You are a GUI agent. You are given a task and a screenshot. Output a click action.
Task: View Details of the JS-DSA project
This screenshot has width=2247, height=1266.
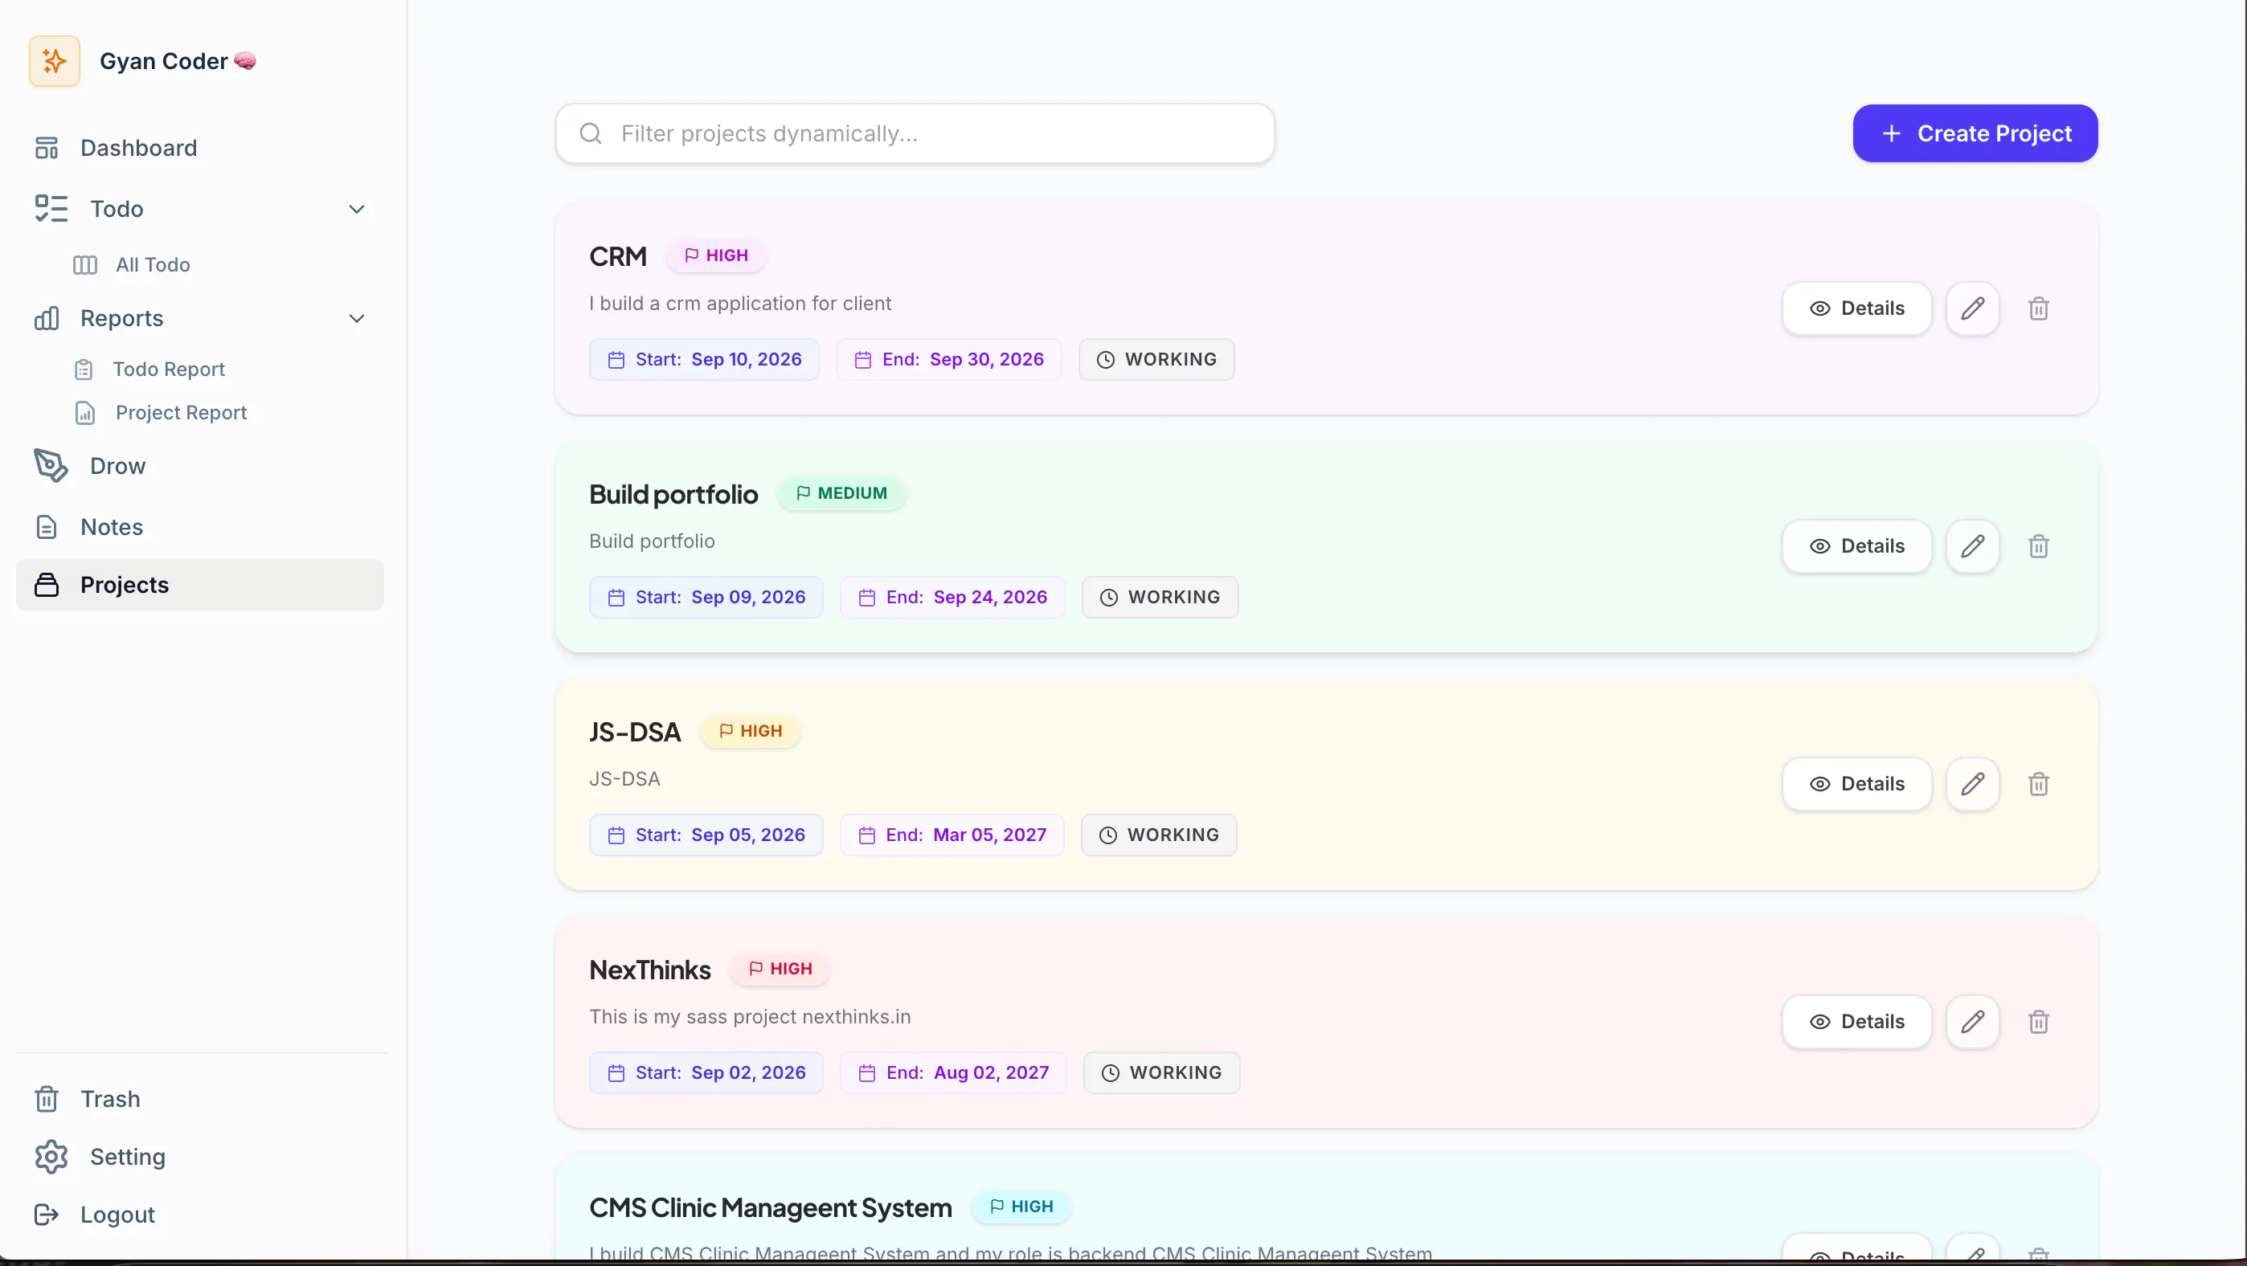[x=1856, y=785]
